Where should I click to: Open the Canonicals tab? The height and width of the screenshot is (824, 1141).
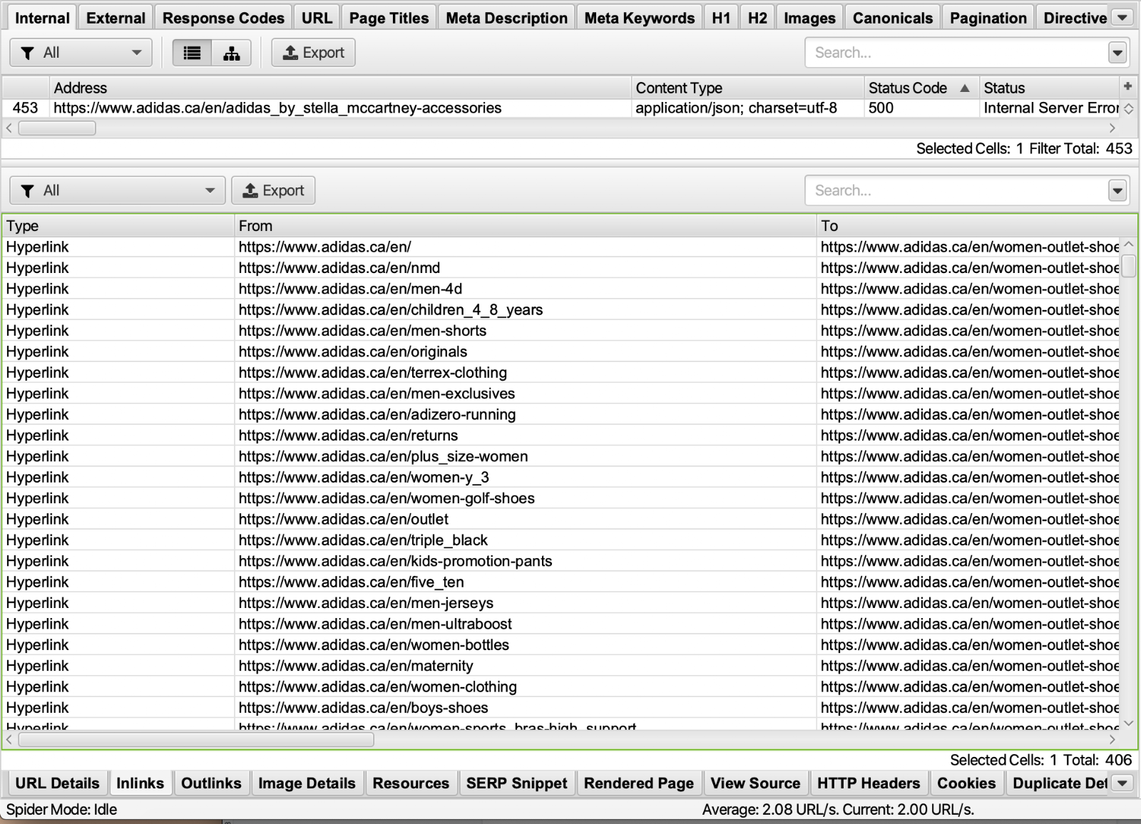892,18
